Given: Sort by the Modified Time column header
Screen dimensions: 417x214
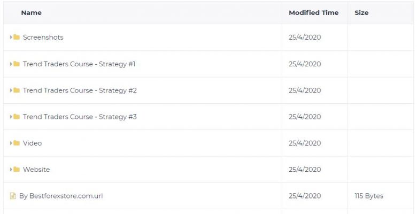Looking at the screenshot, I should click(x=313, y=13).
